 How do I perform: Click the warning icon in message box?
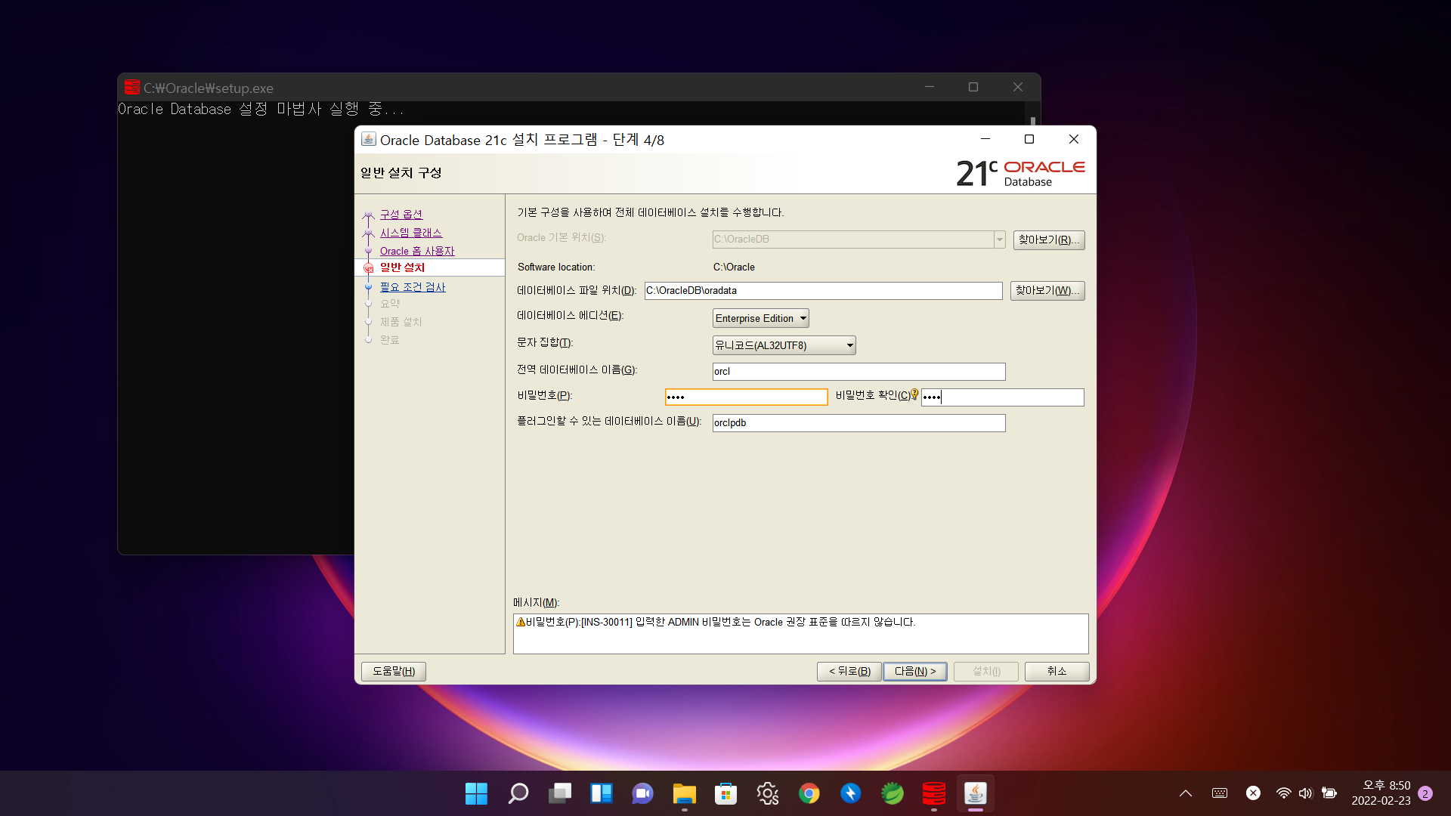click(520, 622)
